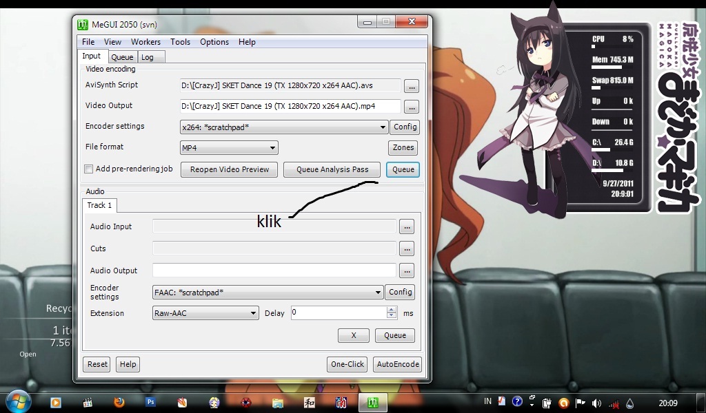Open the One-Click encoder
Screen dimensions: 706x413
347,364
